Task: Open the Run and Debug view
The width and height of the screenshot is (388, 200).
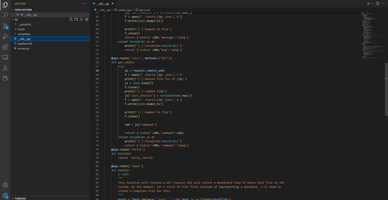Action: [5, 36]
